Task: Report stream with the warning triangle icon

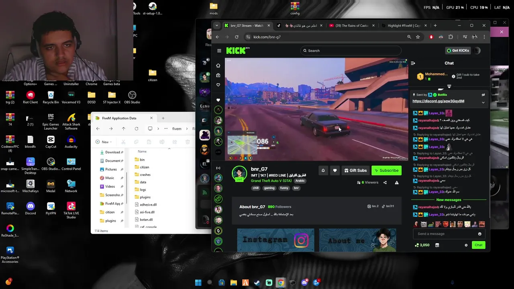Action: 397,183
